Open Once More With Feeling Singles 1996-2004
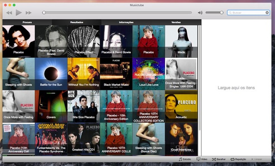 click(x=181, y=74)
